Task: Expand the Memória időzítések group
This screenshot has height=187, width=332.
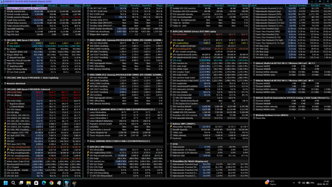Action: [x=2, y=84]
